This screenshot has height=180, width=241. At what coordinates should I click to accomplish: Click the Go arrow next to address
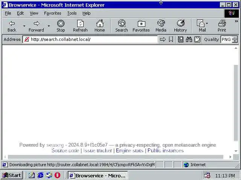coord(163,39)
